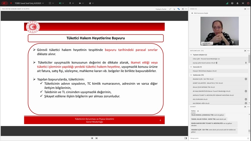Select Abdullah İLÇİN - Siirt TİM attendee
This screenshot has width=251, height=141.
coord(219,79)
